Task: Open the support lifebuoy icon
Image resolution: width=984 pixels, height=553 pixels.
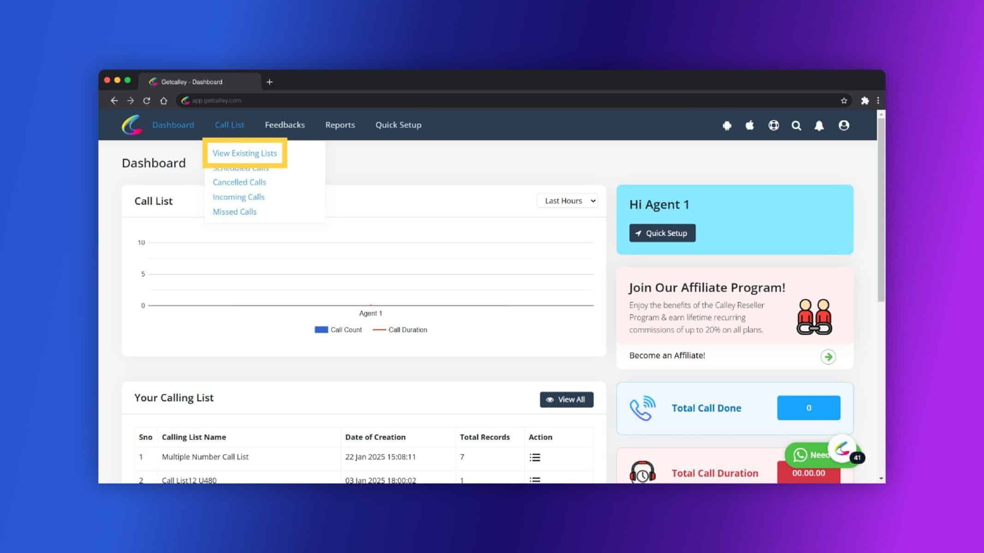Action: point(774,125)
